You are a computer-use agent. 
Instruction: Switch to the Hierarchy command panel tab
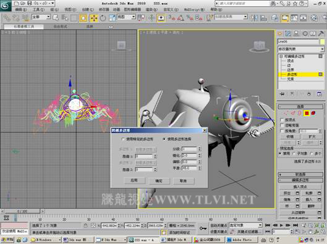pyautogui.click(x=296, y=33)
